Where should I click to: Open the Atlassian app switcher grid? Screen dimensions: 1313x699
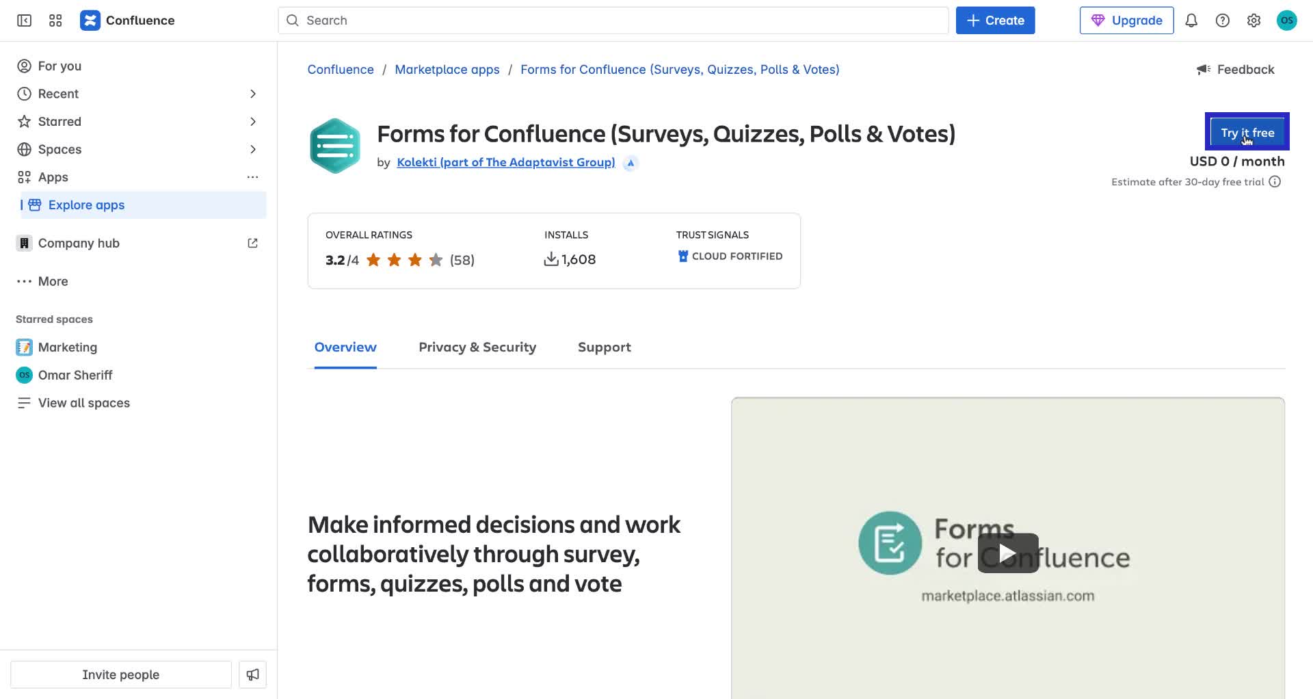point(55,21)
